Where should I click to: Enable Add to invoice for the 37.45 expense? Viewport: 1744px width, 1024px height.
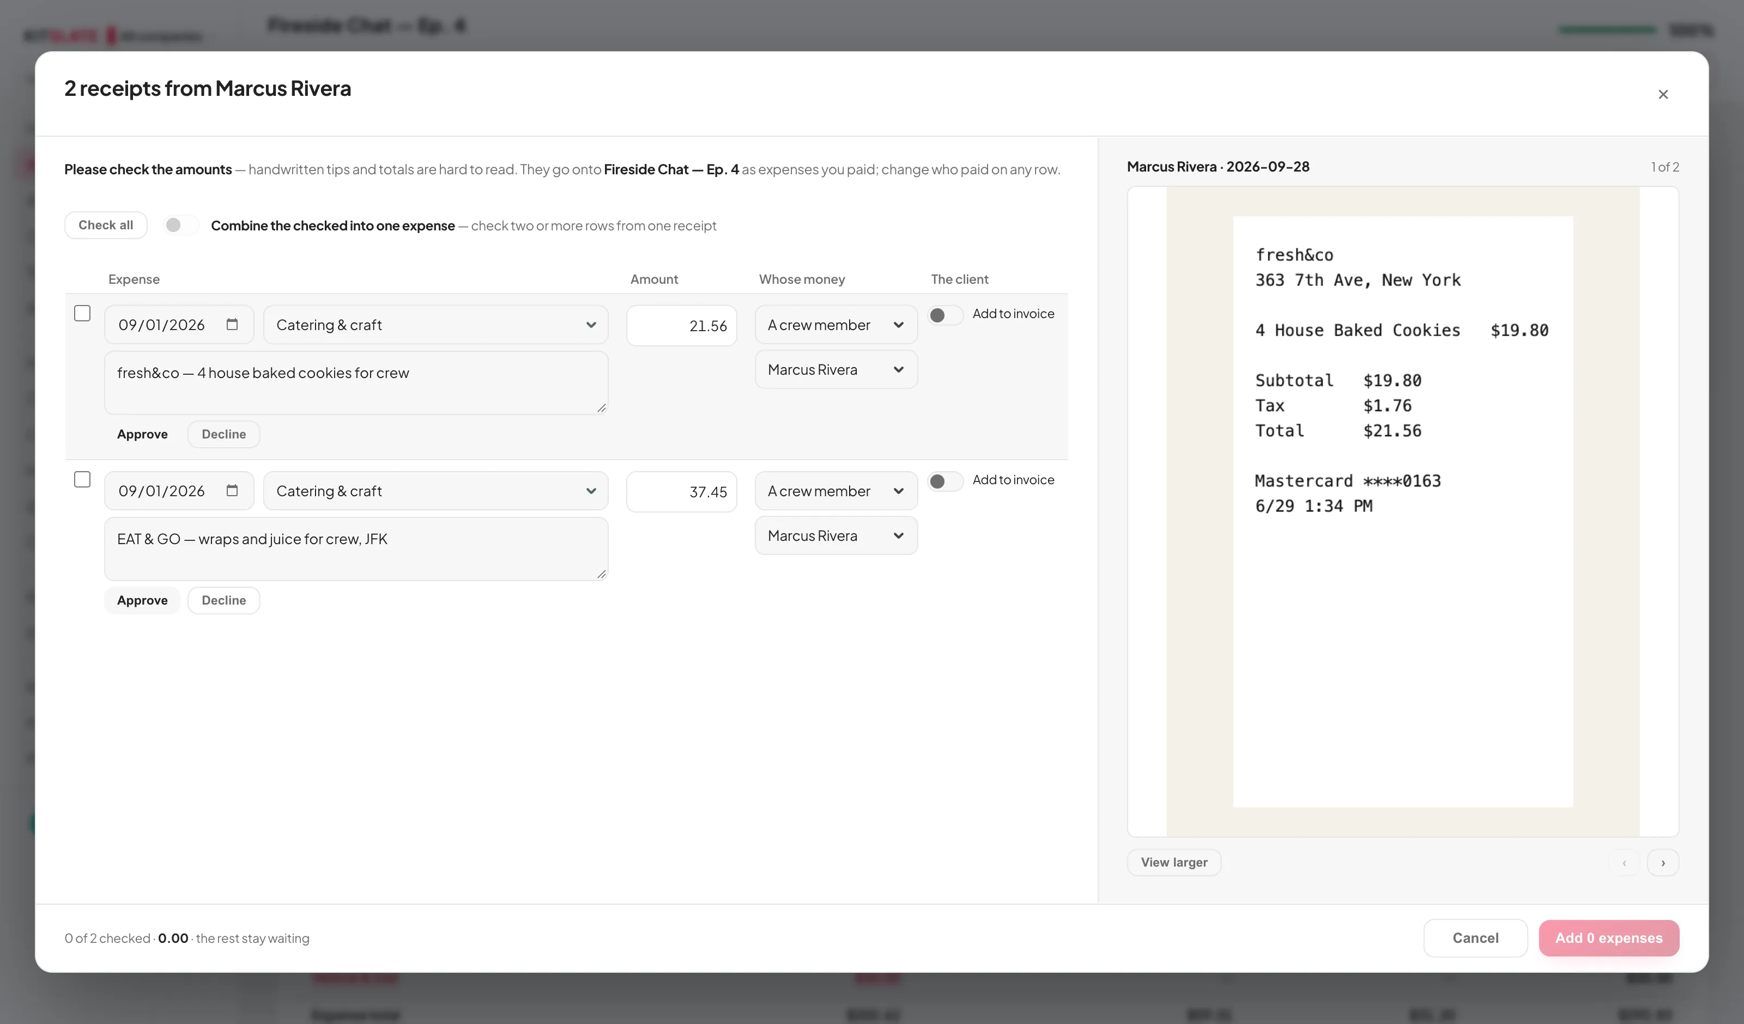(x=946, y=481)
